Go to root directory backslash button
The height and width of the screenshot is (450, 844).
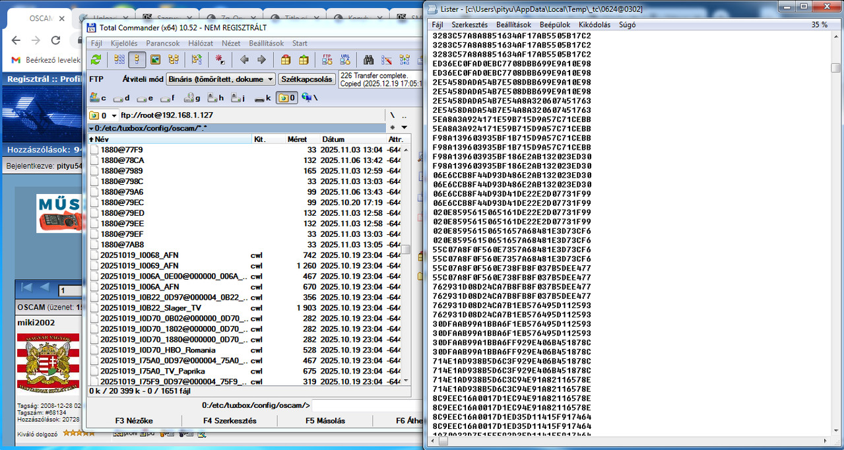(392, 115)
